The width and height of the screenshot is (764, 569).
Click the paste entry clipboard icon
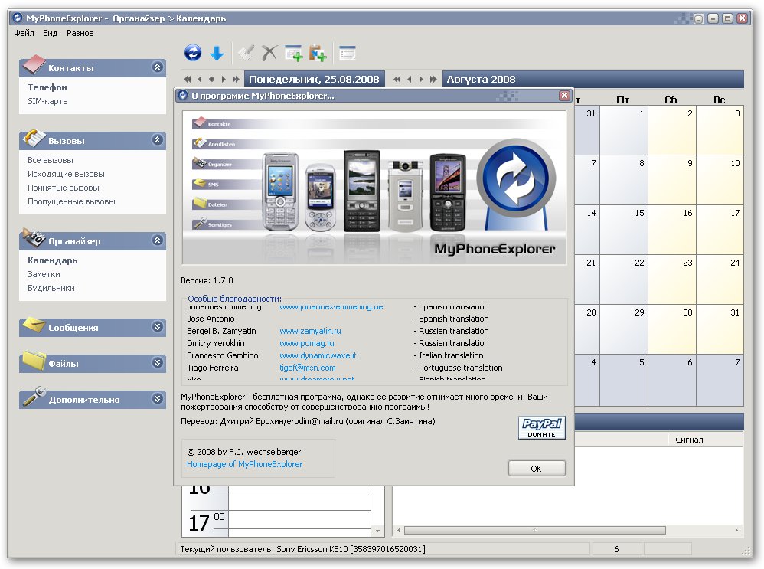pos(318,53)
